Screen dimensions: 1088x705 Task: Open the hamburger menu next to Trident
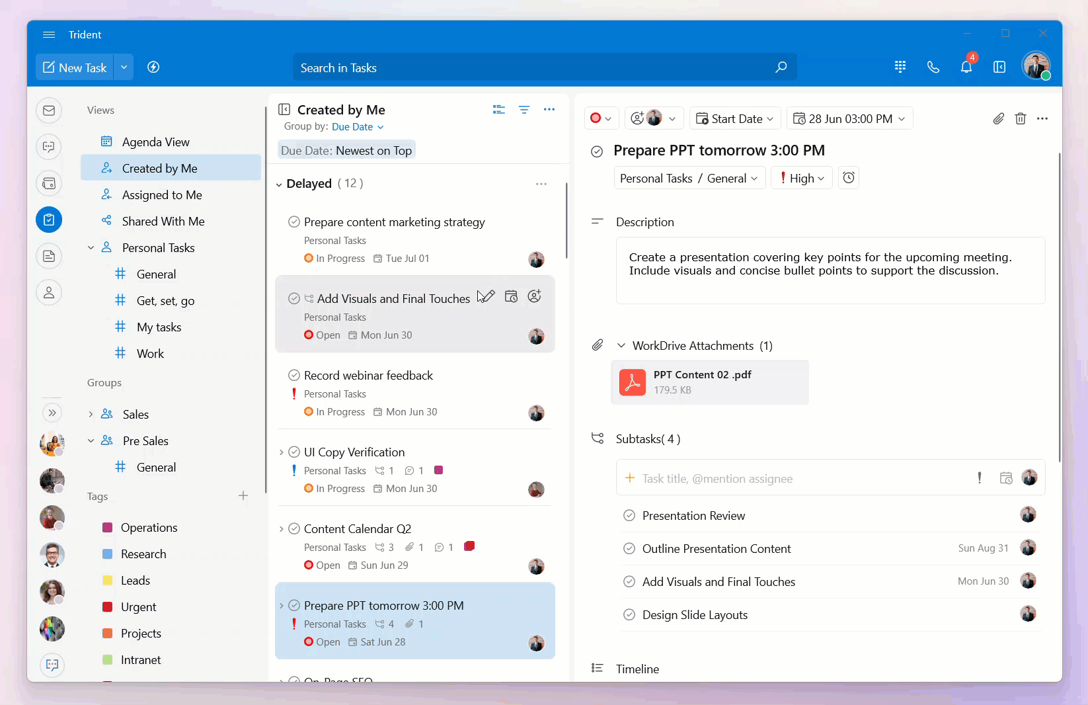coord(49,34)
